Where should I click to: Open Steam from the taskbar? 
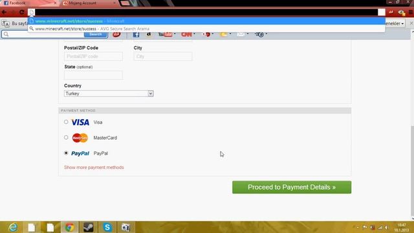coord(89,227)
